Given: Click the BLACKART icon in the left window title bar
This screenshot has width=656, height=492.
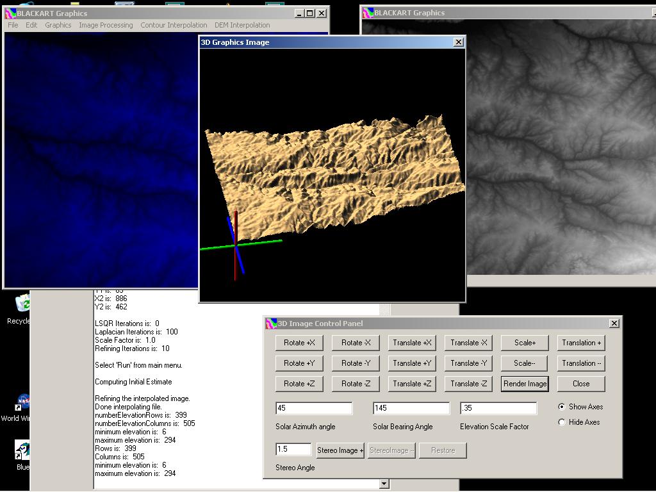Looking at the screenshot, I should tap(10, 13).
